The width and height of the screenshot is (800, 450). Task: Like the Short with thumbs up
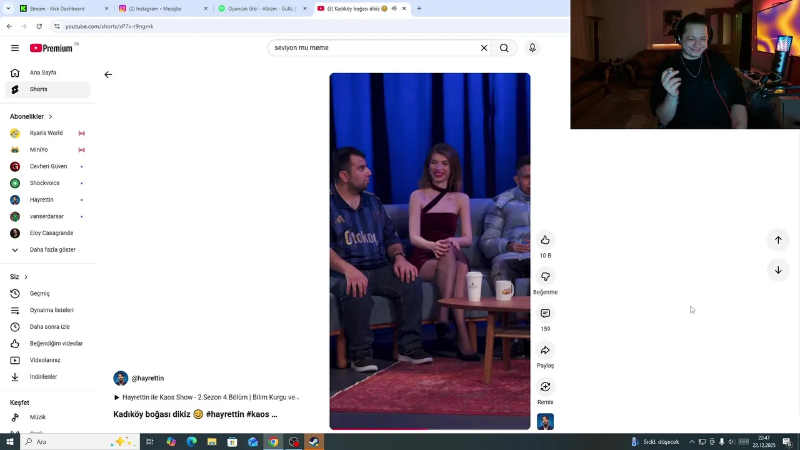(x=545, y=240)
